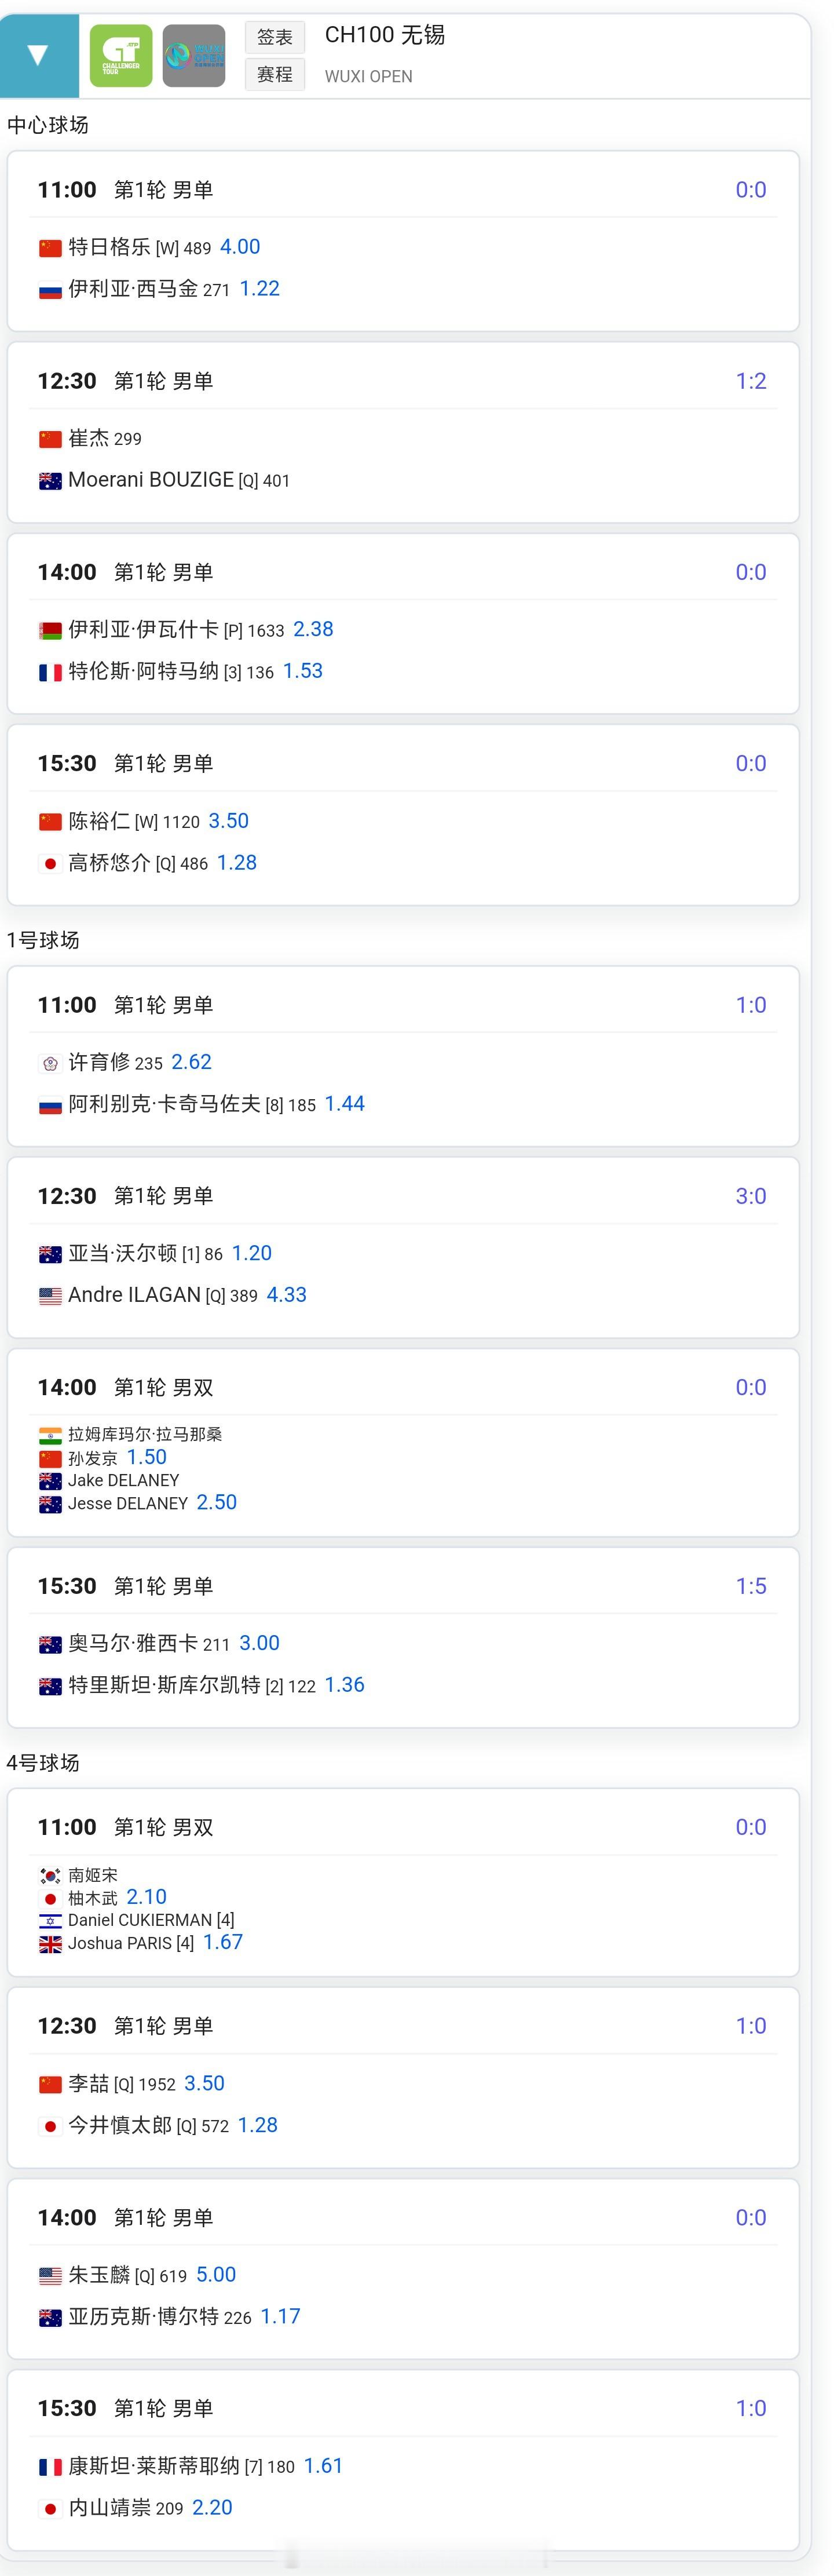Screen dimensions: 834x2576
Task: Switch to the 赛程 schedule tab
Action: [275, 75]
